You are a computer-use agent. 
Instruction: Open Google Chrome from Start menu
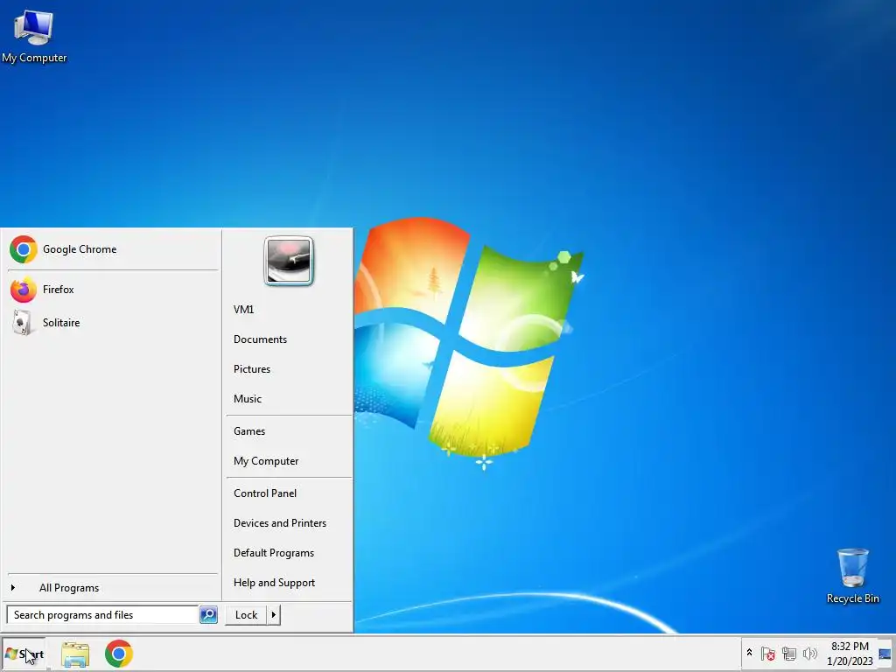click(x=113, y=249)
